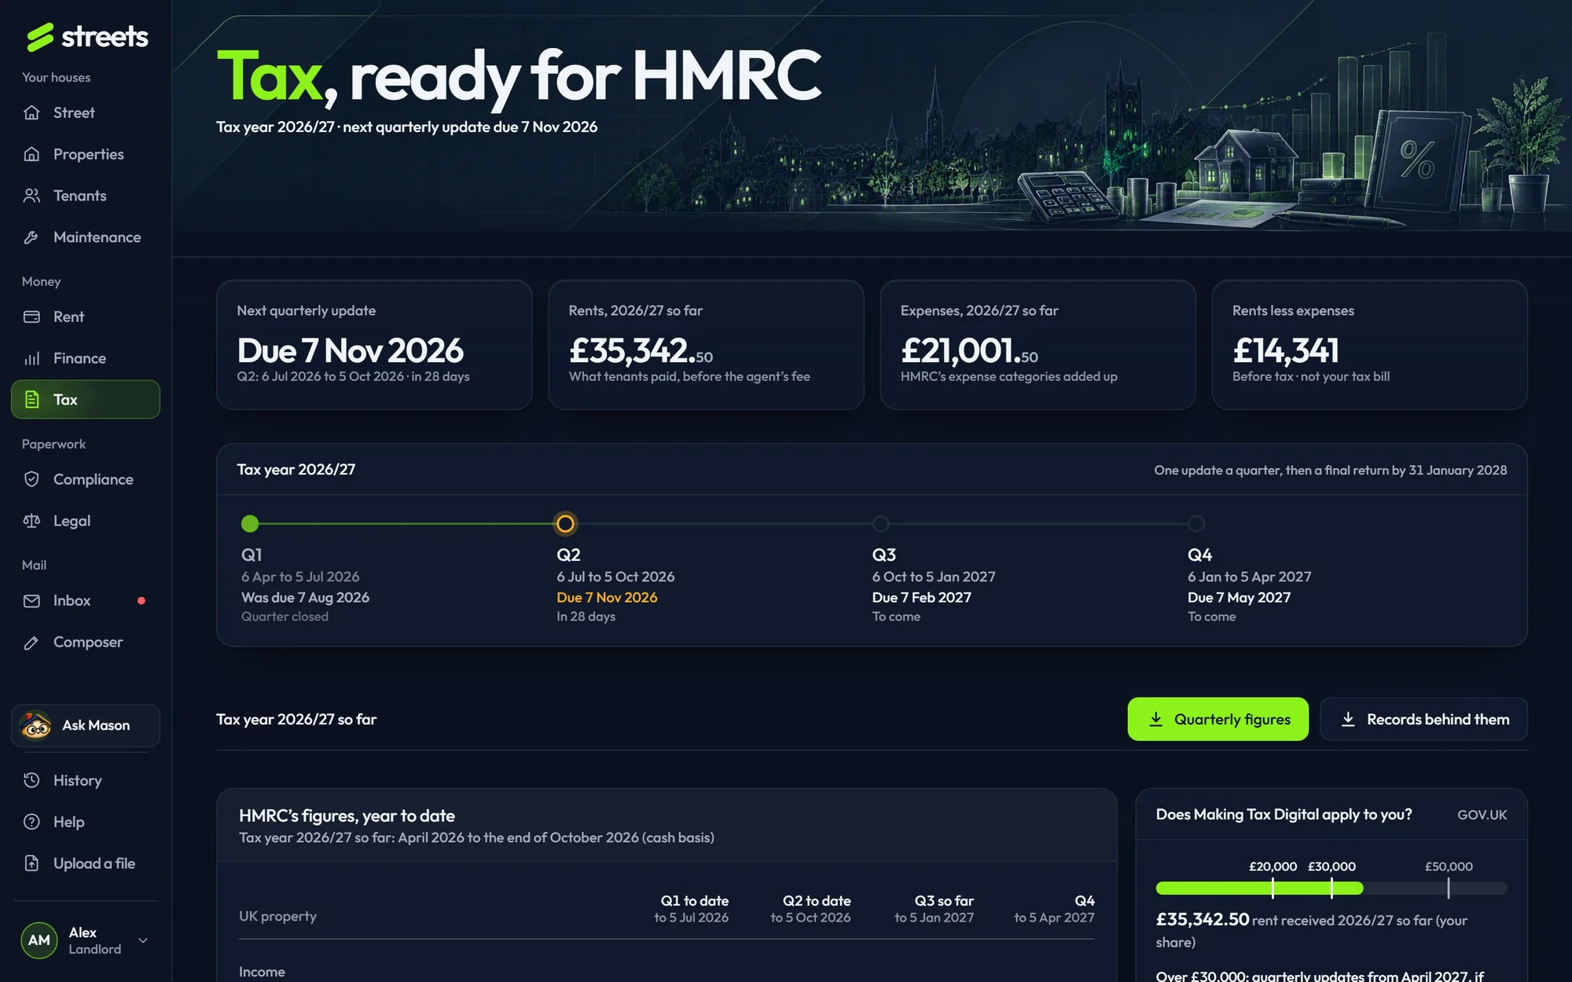Viewport: 1572px width, 982px height.
Task: Click the streets logo icon
Action: click(39, 37)
